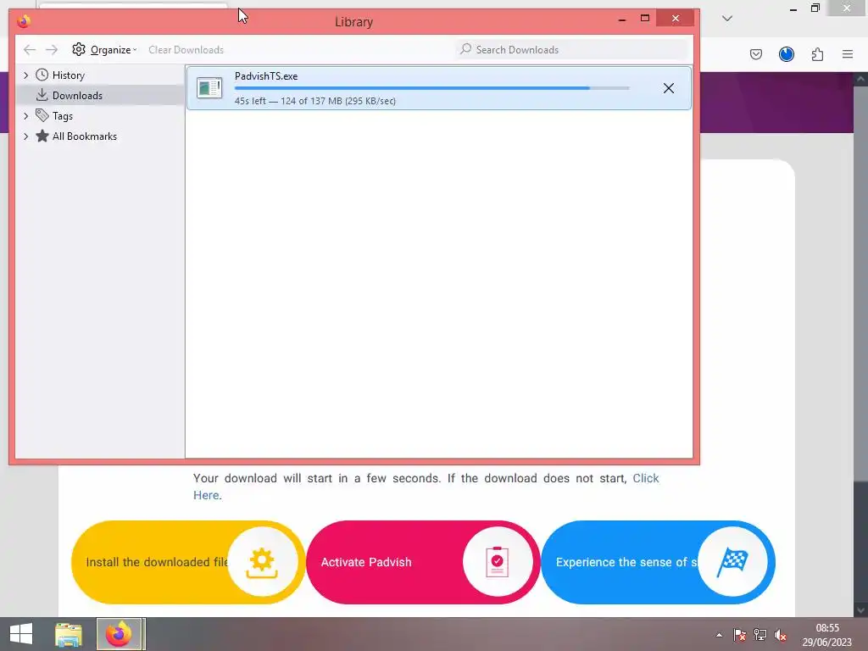Viewport: 868px width, 651px height.
Task: Expand the All Bookmarks node
Action: coord(25,136)
